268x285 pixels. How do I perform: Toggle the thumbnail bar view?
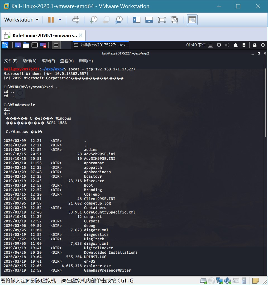pos(149,20)
